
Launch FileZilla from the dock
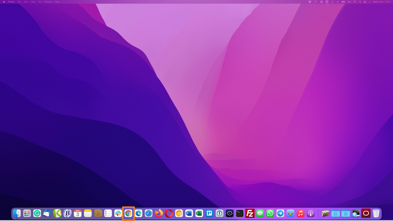point(250,213)
